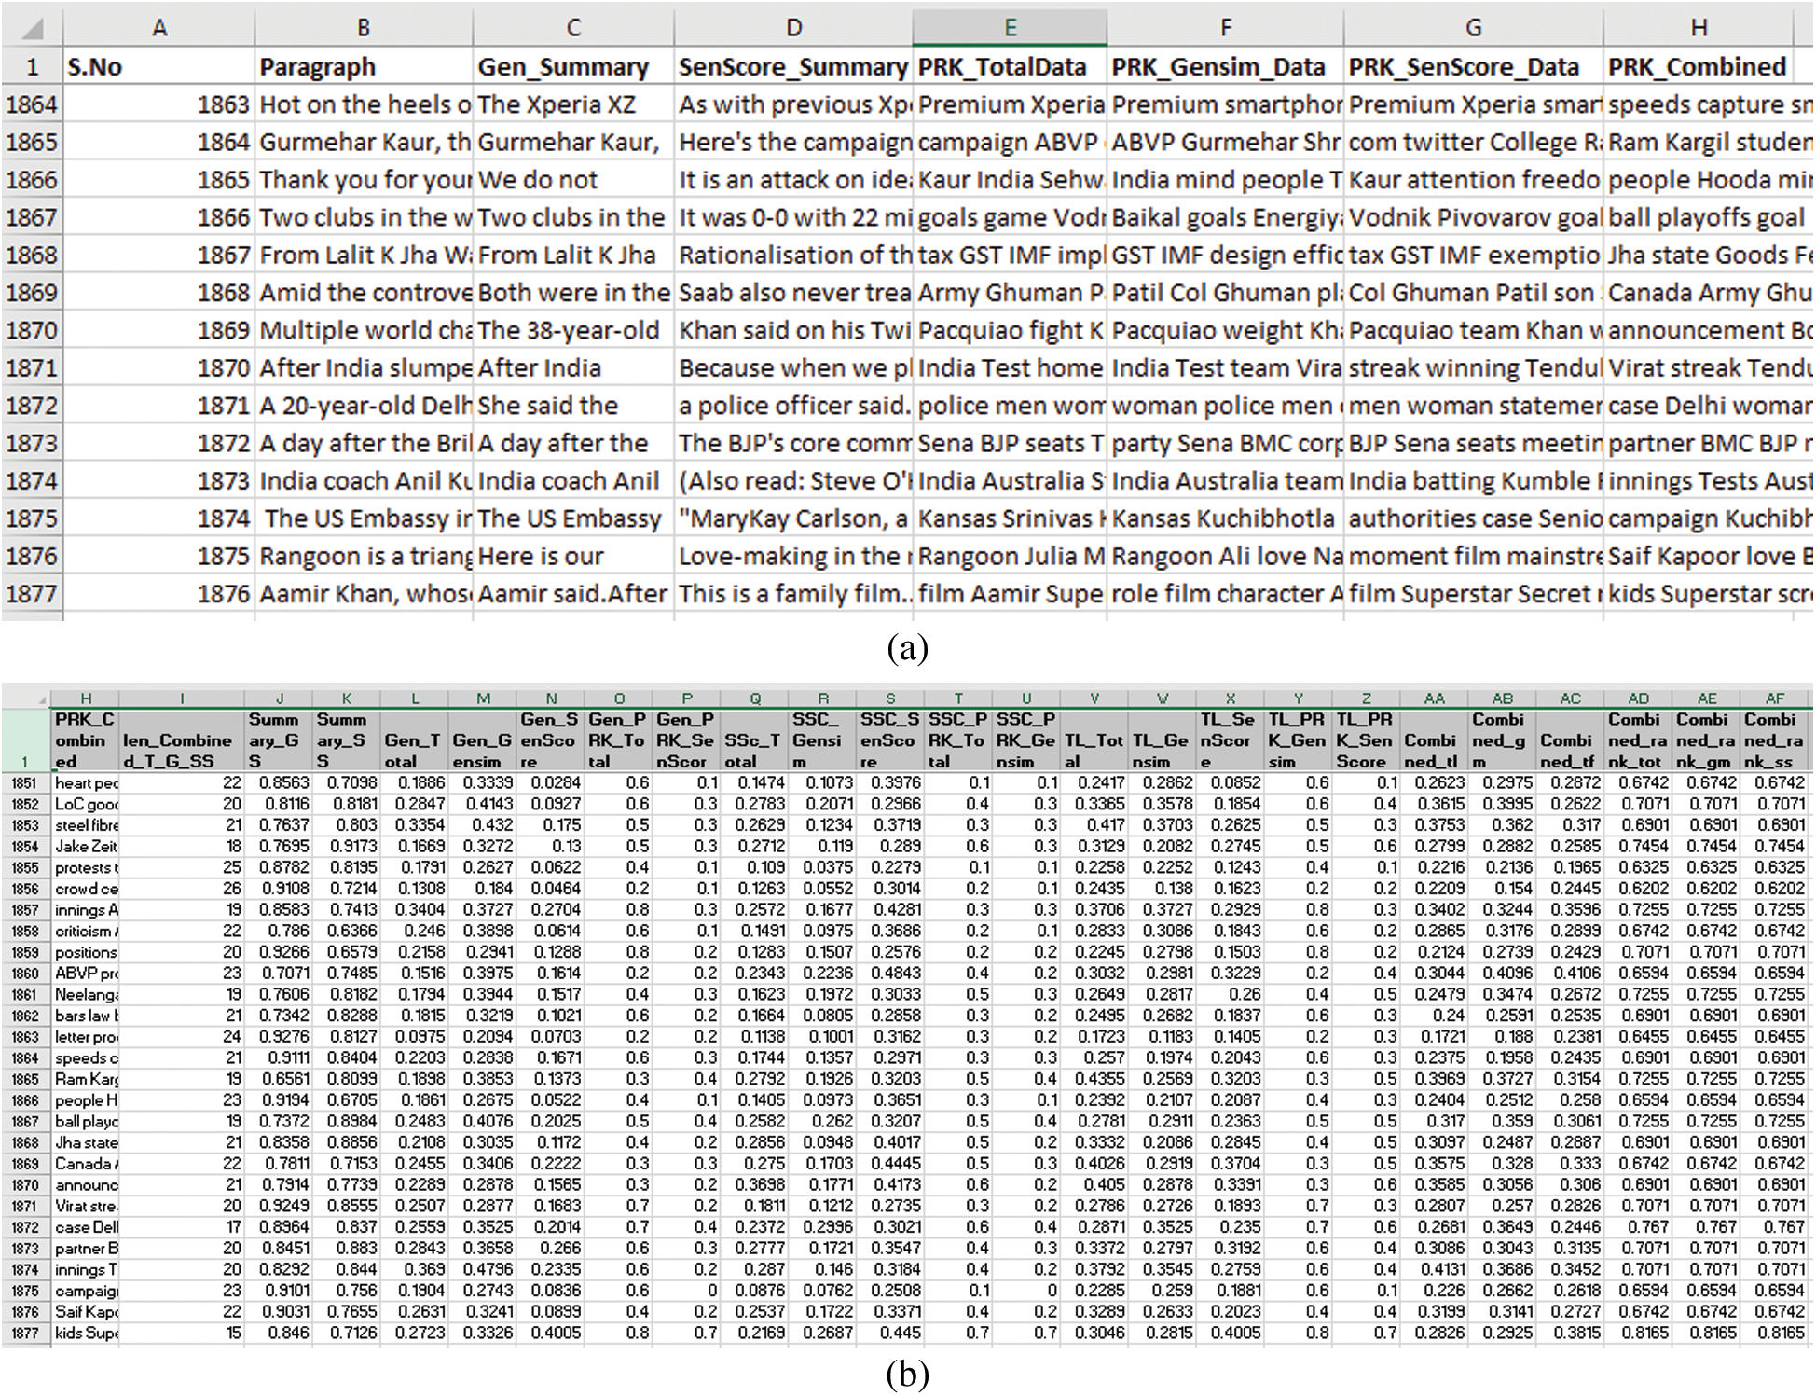Select row 1851 header in bottom sheet

coord(25,783)
